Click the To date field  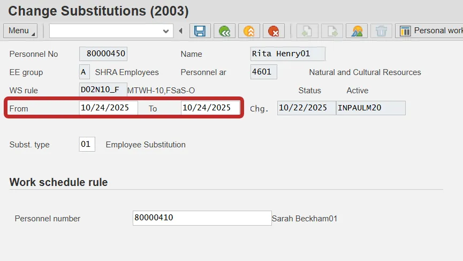pos(210,108)
